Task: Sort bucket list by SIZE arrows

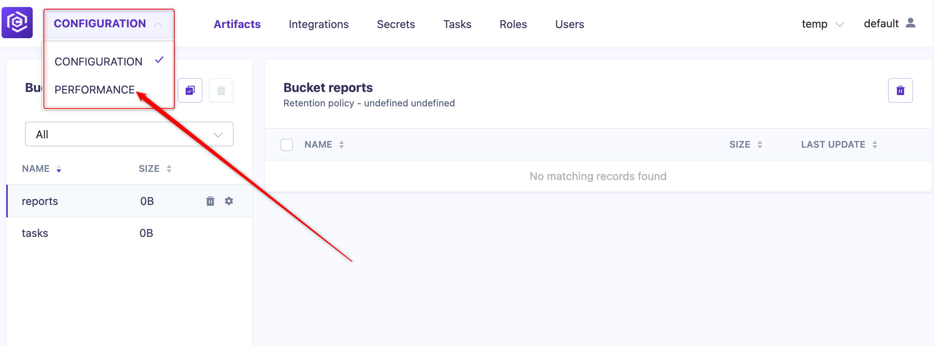Action: click(x=169, y=169)
